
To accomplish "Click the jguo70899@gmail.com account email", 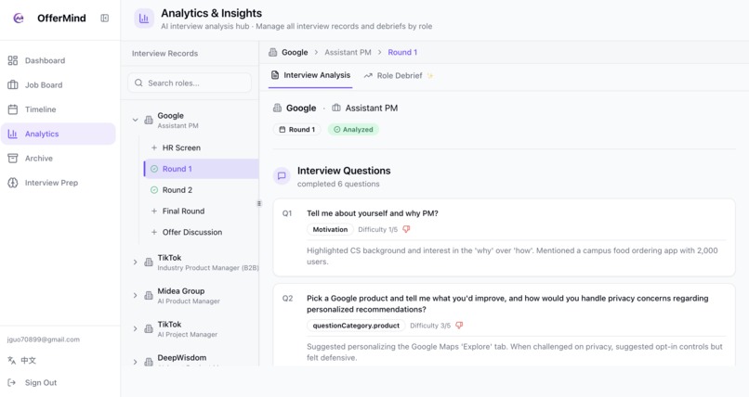I will pos(44,339).
